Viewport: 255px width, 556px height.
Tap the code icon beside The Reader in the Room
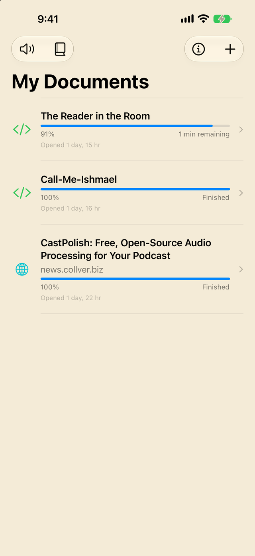pos(22,130)
